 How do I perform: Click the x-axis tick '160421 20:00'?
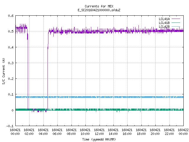[x=155, y=132]
